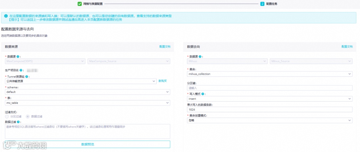Click the 数据来源 panel title
360x152 pixels.
pyautogui.click(x=11, y=47)
